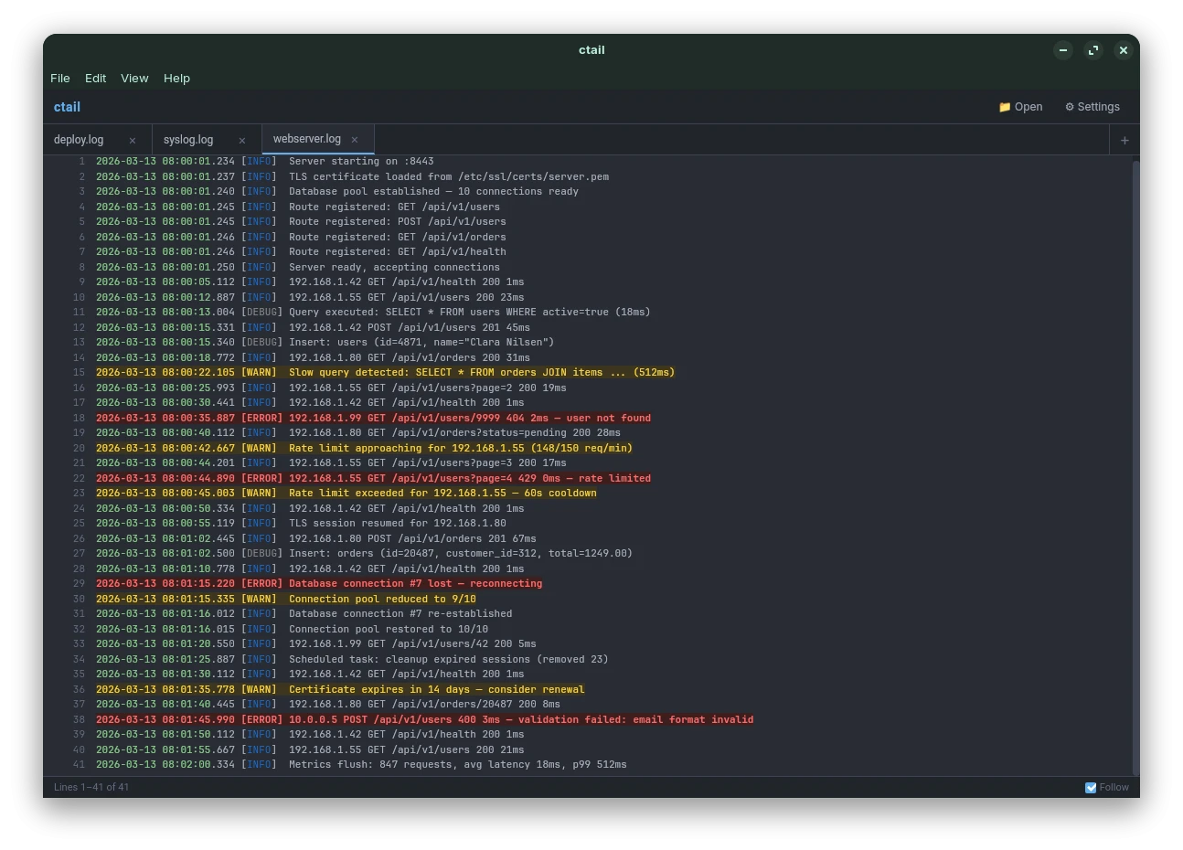Screen dimensions: 1183x850
Task: Select ERROR line '429 0ms — rate limited'
Action: point(587,478)
